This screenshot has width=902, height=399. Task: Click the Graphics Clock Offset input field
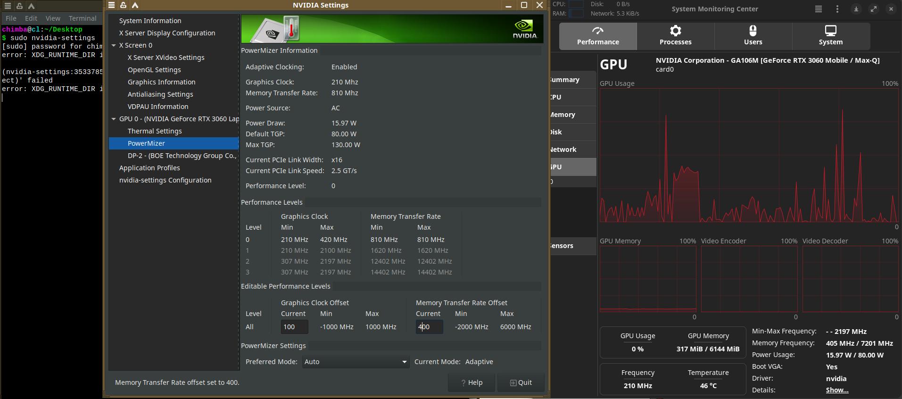(x=294, y=327)
